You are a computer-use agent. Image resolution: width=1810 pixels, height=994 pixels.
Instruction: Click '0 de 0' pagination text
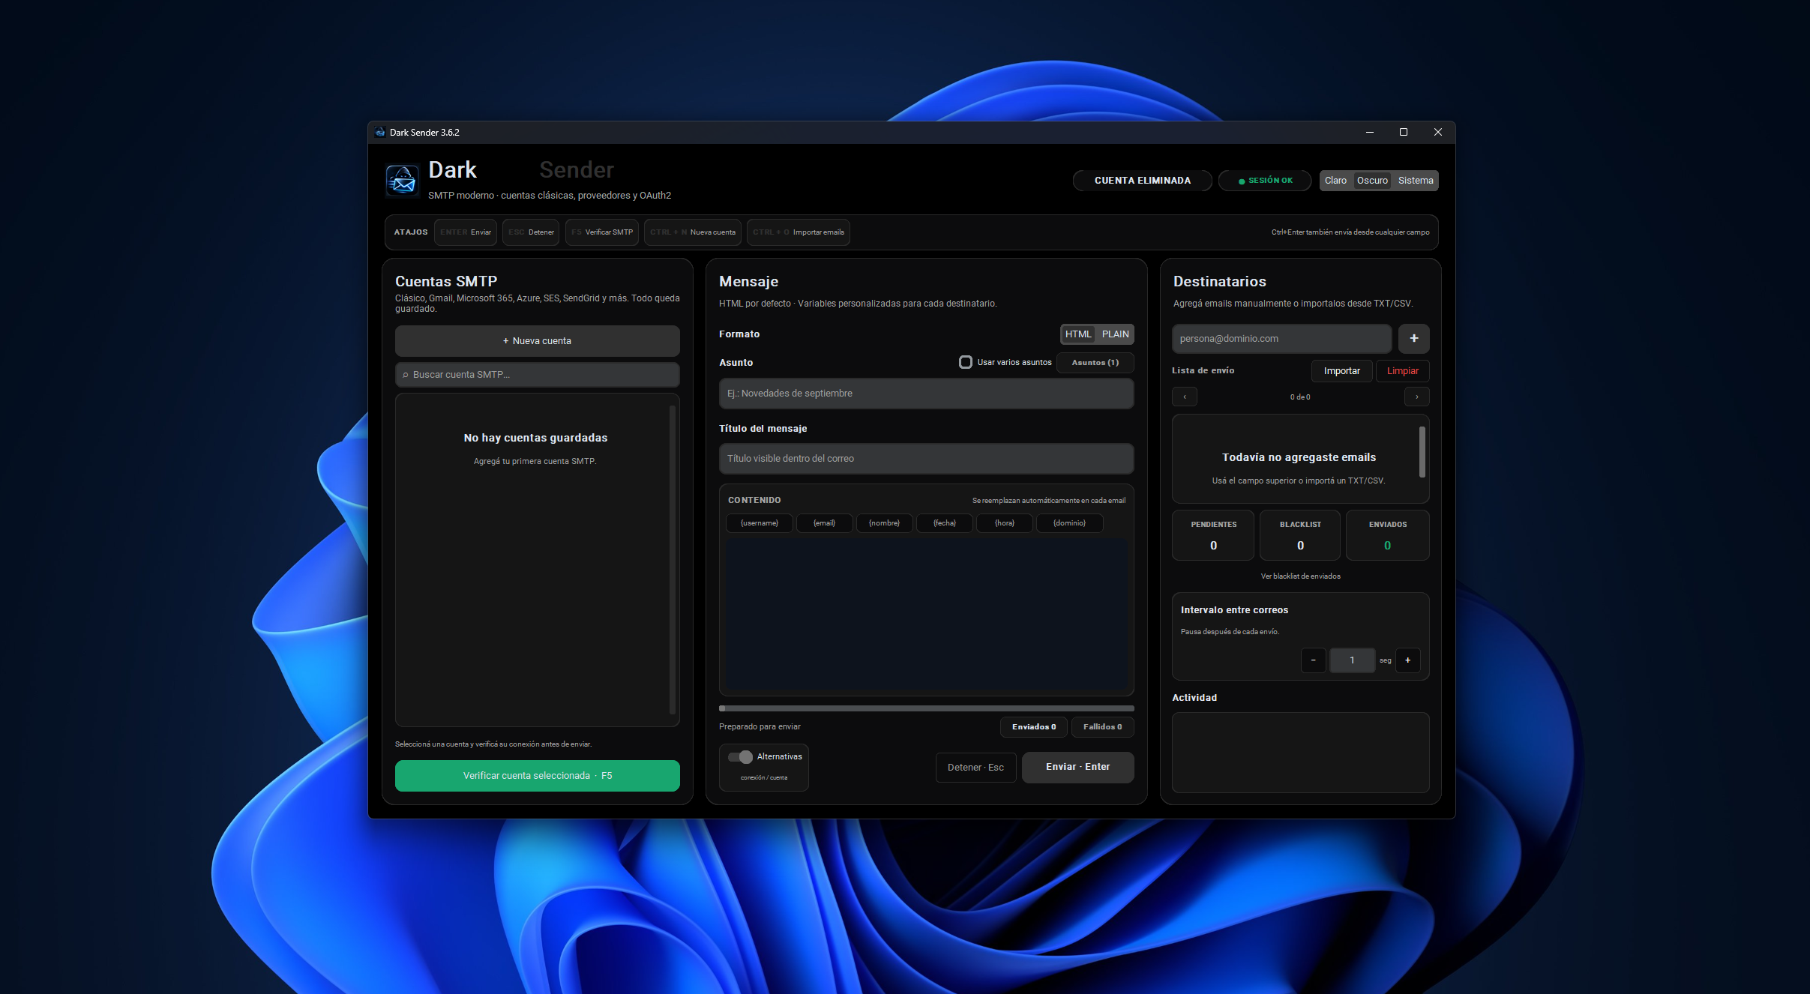1300,397
